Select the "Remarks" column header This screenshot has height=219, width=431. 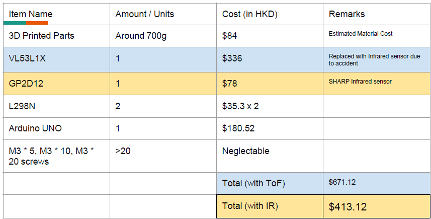[347, 14]
